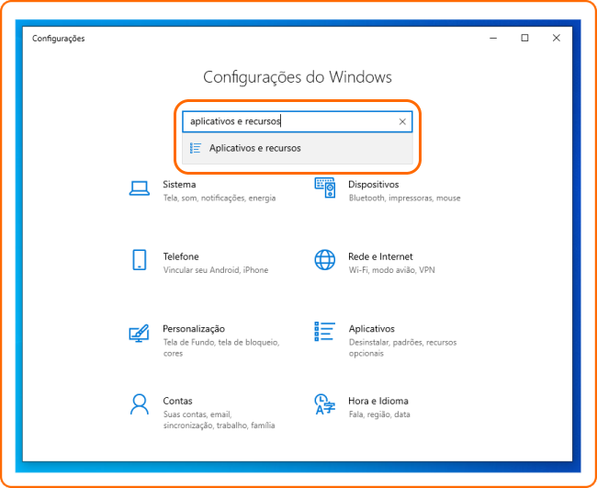Click 'Wi-Fi, modo avião, VPN' description
Image resolution: width=597 pixels, height=488 pixels.
click(392, 270)
